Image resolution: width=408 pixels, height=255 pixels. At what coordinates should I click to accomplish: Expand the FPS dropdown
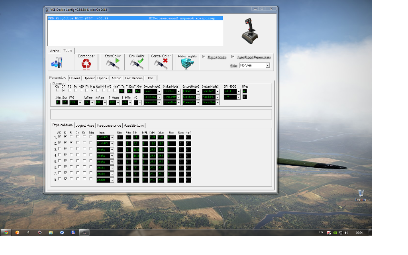[x=80, y=102]
